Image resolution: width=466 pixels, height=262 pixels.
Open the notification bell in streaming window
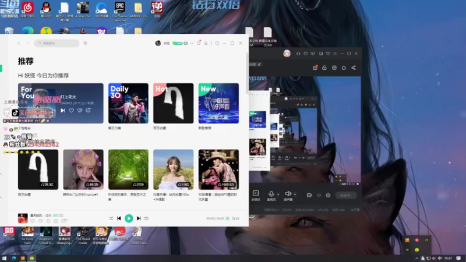[x=344, y=68]
